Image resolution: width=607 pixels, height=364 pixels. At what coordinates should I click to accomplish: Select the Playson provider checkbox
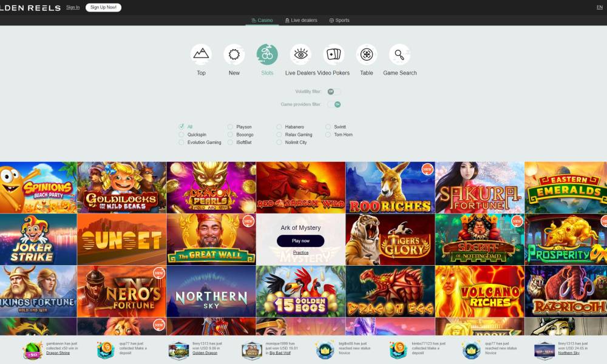tap(230, 127)
